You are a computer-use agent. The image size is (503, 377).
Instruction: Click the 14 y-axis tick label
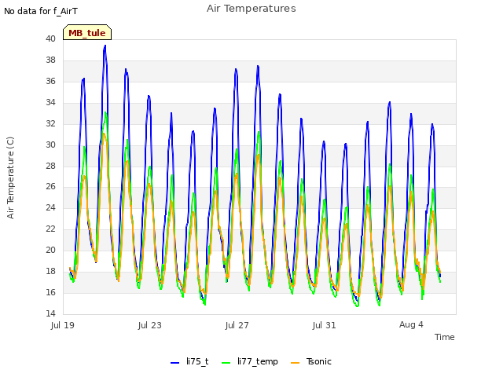pyautogui.click(x=50, y=313)
